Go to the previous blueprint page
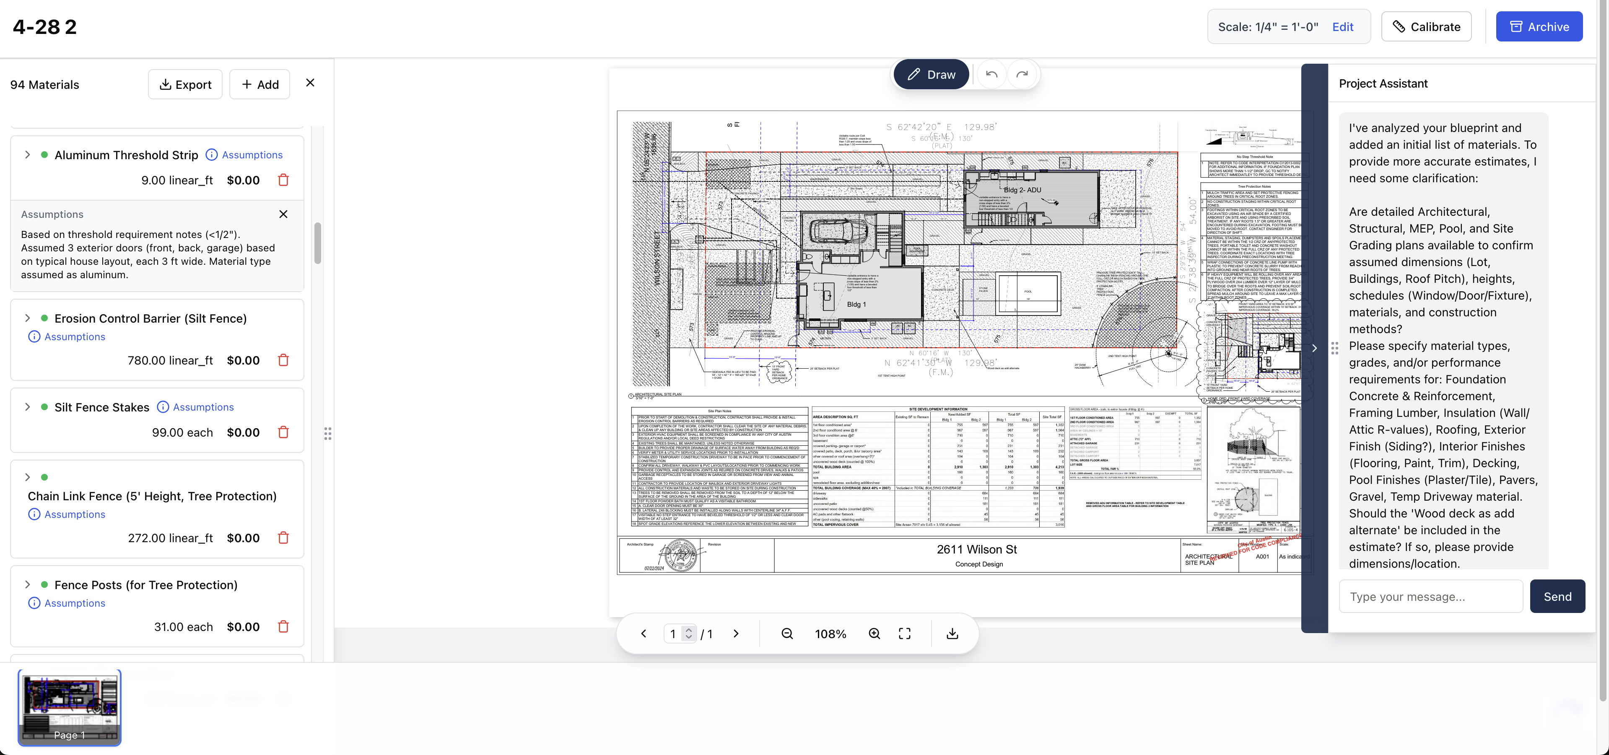This screenshot has width=1609, height=755. pyautogui.click(x=644, y=633)
